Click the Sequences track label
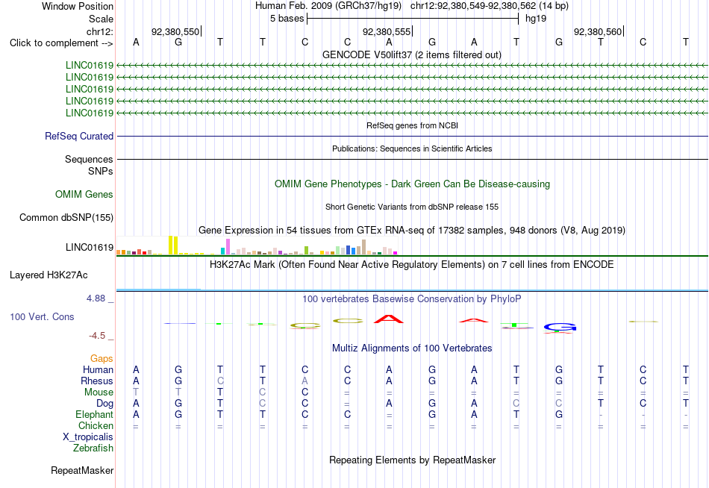This screenshot has height=488, width=709. (x=89, y=159)
